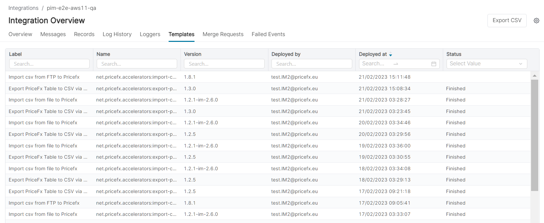Open Import csv from FTP row deployed 17/02/2023 09:05:41
544x223 pixels.
[44, 203]
